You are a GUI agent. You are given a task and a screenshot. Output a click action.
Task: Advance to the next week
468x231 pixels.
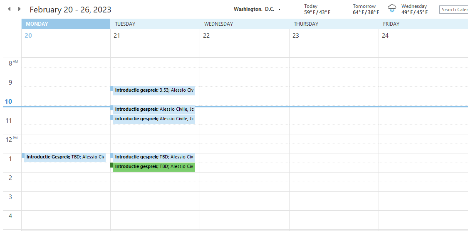pyautogui.click(x=19, y=9)
